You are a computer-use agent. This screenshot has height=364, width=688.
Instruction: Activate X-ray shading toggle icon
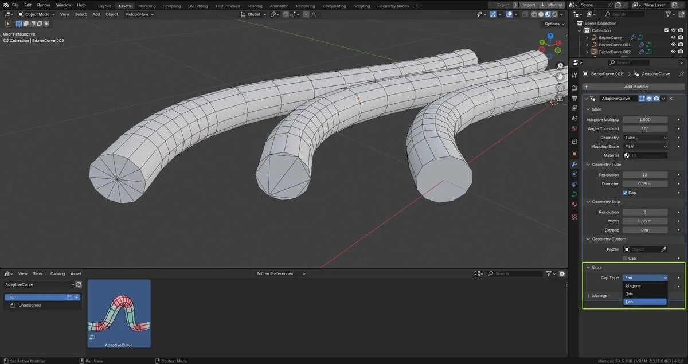525,14
